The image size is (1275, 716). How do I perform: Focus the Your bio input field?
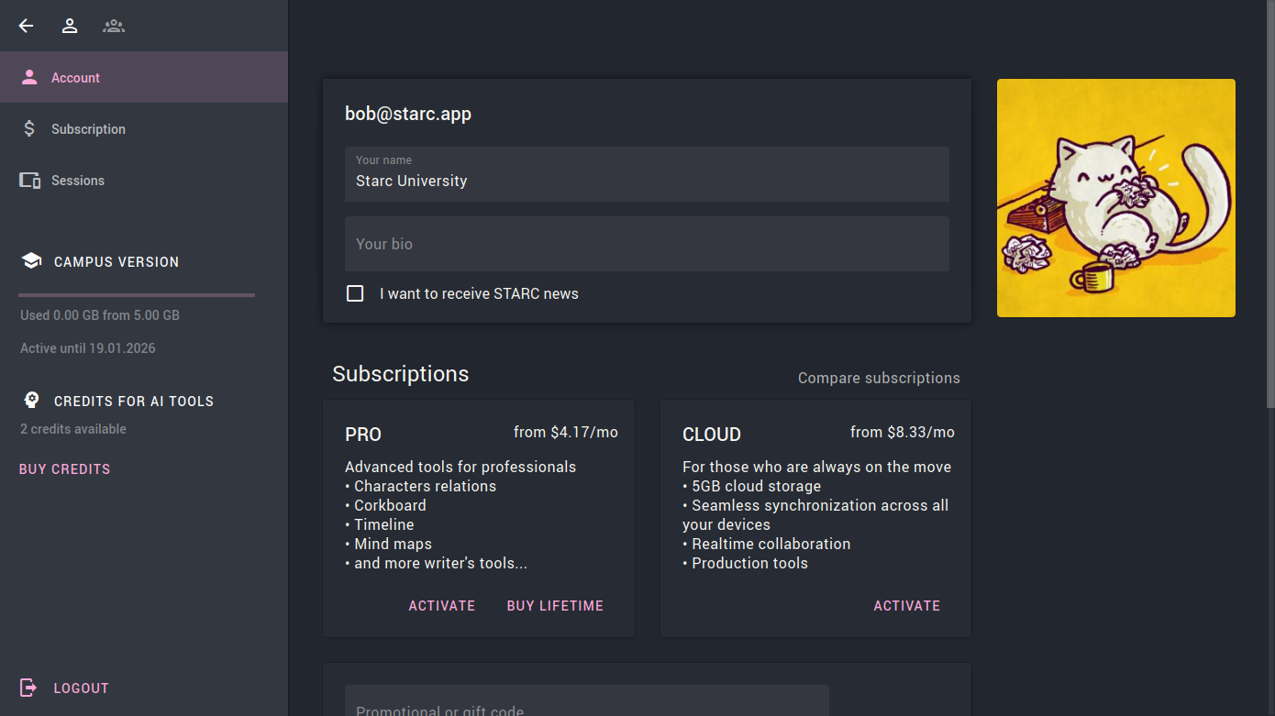647,244
